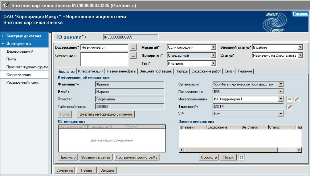The image size is (310, 176).
Task: Click the Вн. статус column header
Action: tap(255, 127)
